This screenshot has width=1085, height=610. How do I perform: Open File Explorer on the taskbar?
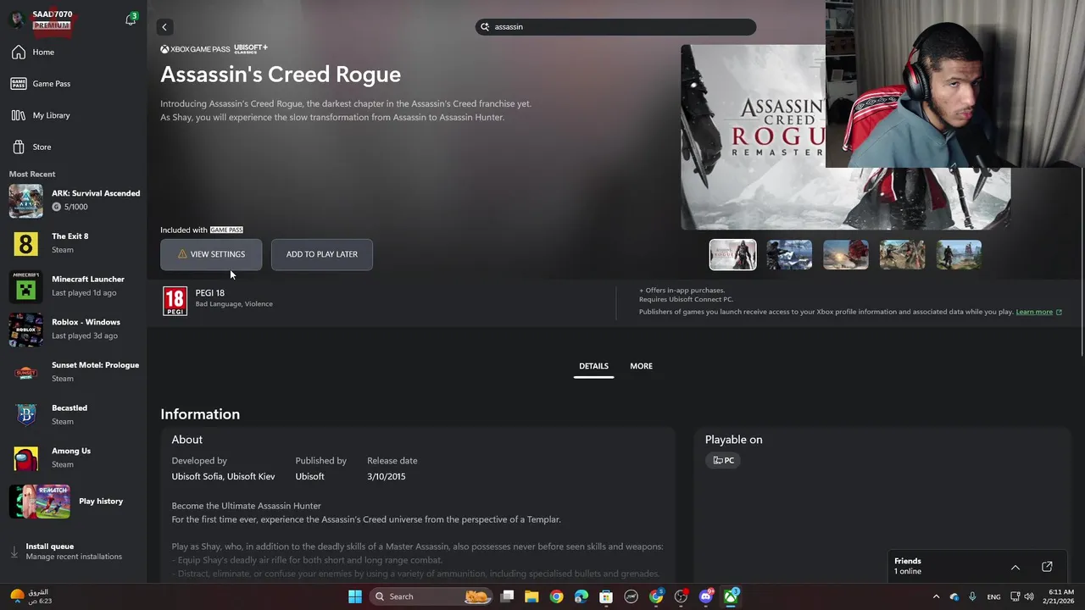[x=531, y=596]
